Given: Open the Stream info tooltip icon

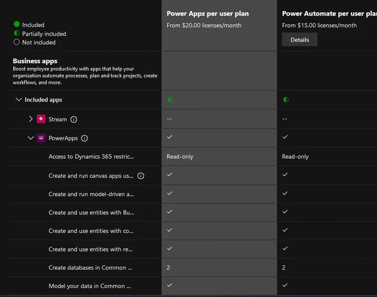Looking at the screenshot, I should (x=74, y=119).
